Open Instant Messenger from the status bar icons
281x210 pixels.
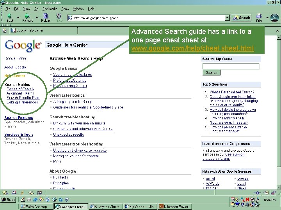pyautogui.click(x=22, y=192)
